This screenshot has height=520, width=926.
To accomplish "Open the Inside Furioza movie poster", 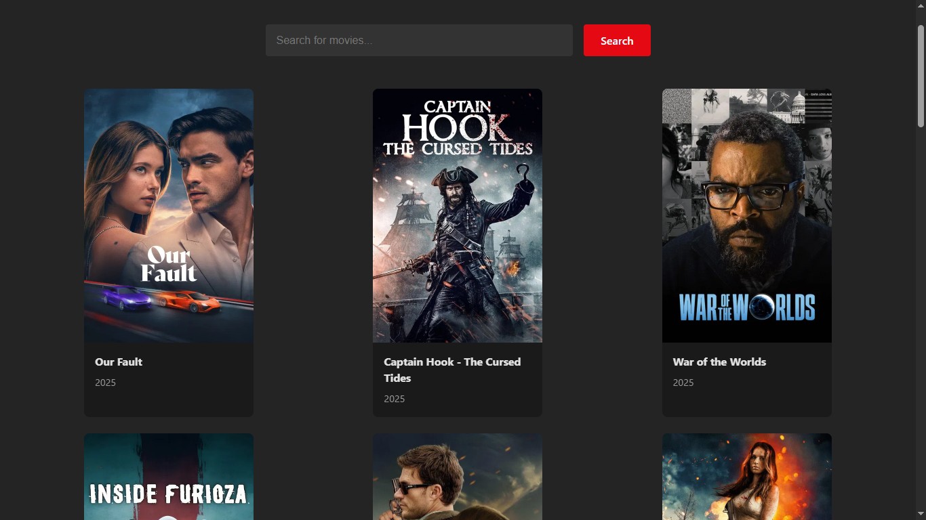I will point(169,477).
